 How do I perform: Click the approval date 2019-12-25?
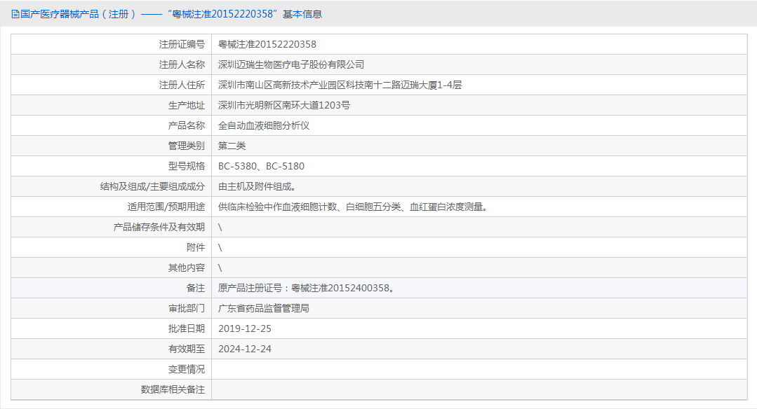[244, 328]
